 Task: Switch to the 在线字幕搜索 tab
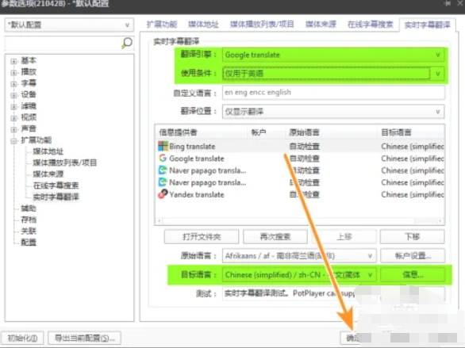[x=370, y=25]
